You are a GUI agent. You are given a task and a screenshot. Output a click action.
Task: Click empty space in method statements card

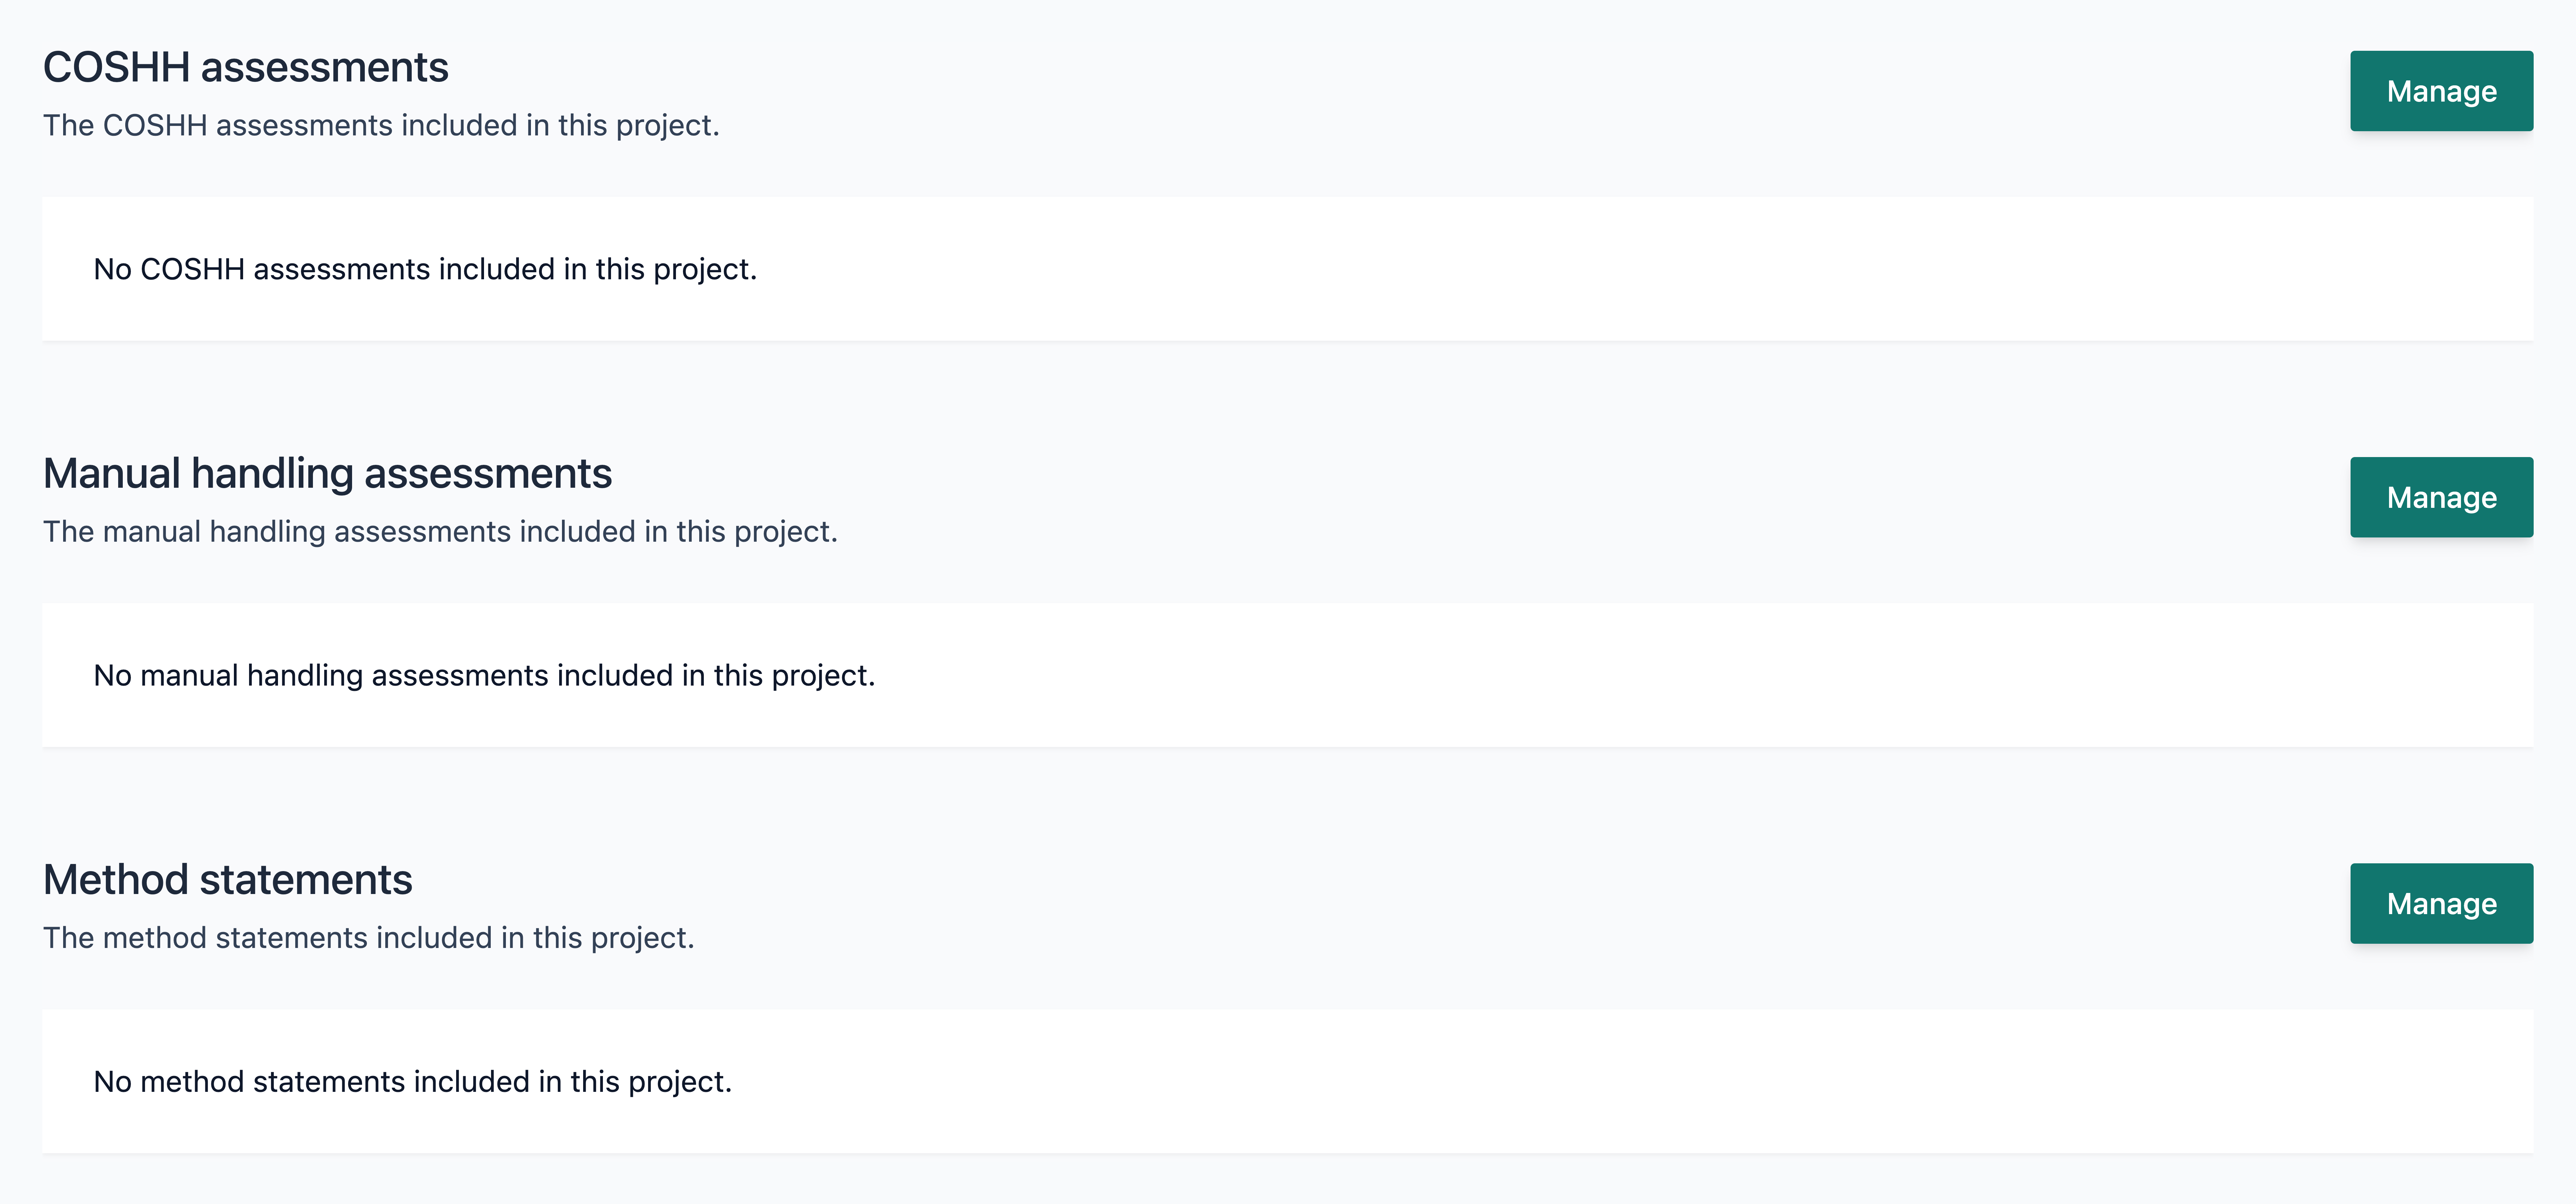click(x=1600, y=1081)
